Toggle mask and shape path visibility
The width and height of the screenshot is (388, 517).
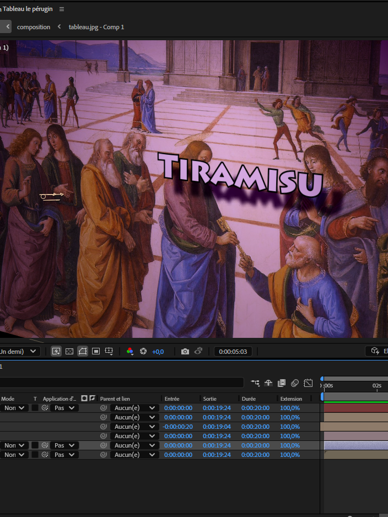pos(83,351)
